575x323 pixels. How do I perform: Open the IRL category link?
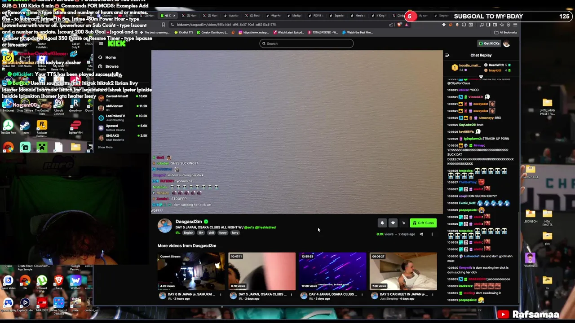pos(178,233)
